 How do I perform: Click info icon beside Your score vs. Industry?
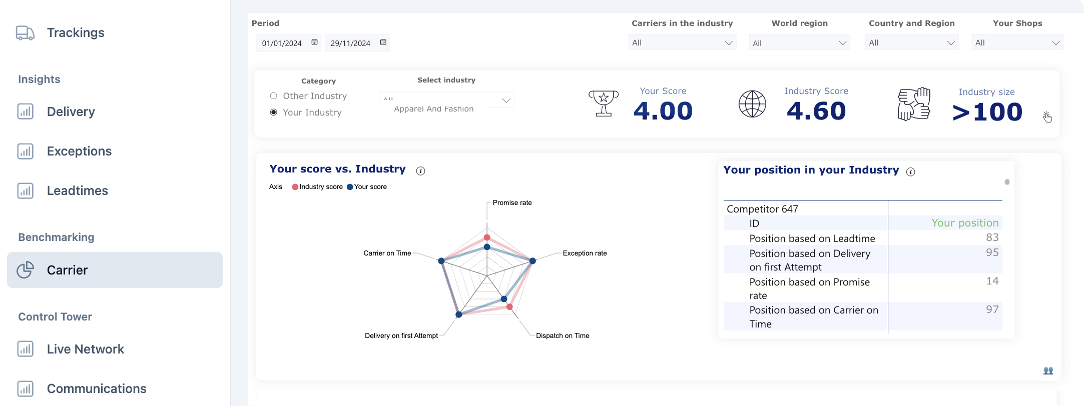point(420,171)
